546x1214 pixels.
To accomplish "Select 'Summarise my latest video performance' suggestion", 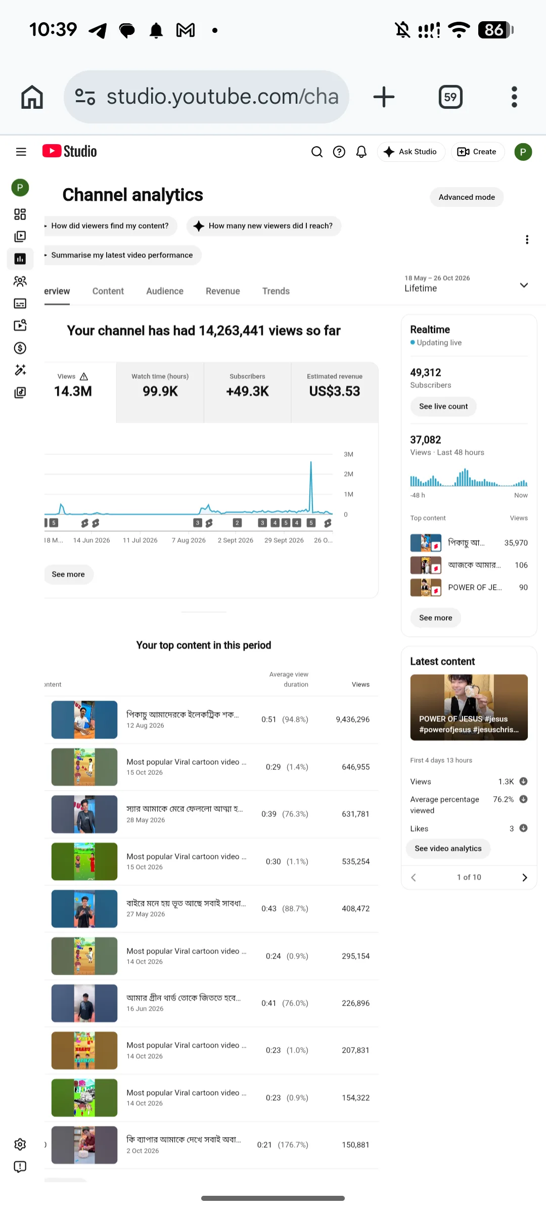I will [x=122, y=255].
